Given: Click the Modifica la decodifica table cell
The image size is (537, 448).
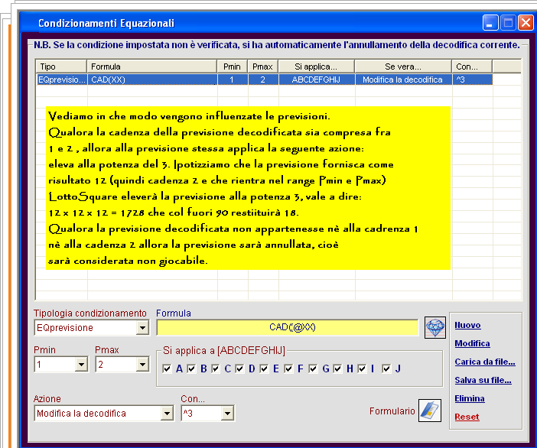Looking at the screenshot, I should tap(403, 80).
